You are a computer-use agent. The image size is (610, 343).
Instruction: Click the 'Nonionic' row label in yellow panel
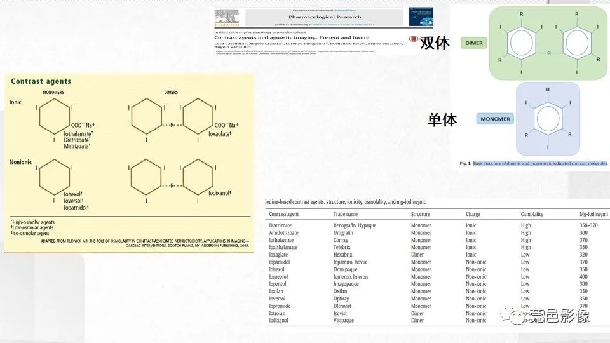pos(20,162)
